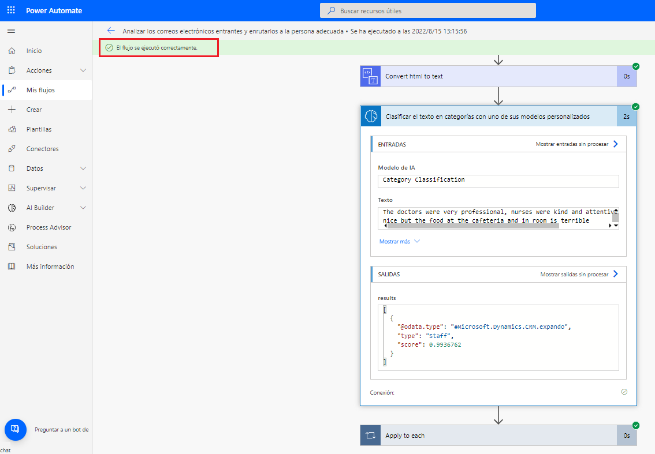Click the Conectores plug icon
Image resolution: width=655 pixels, height=454 pixels.
[12, 149]
